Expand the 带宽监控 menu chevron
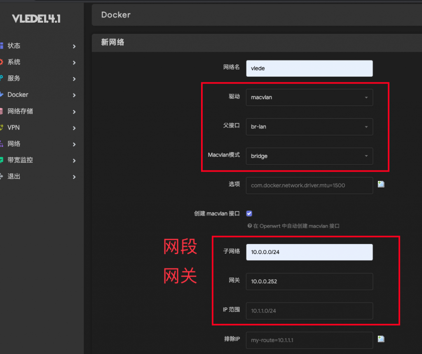 coord(74,161)
